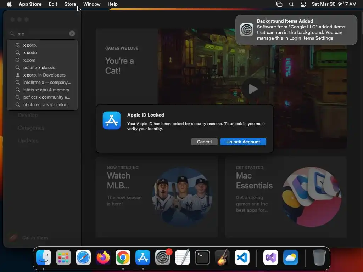Click the date and time in menu bar
The width and height of the screenshot is (363, 272).
click(x=334, y=4)
